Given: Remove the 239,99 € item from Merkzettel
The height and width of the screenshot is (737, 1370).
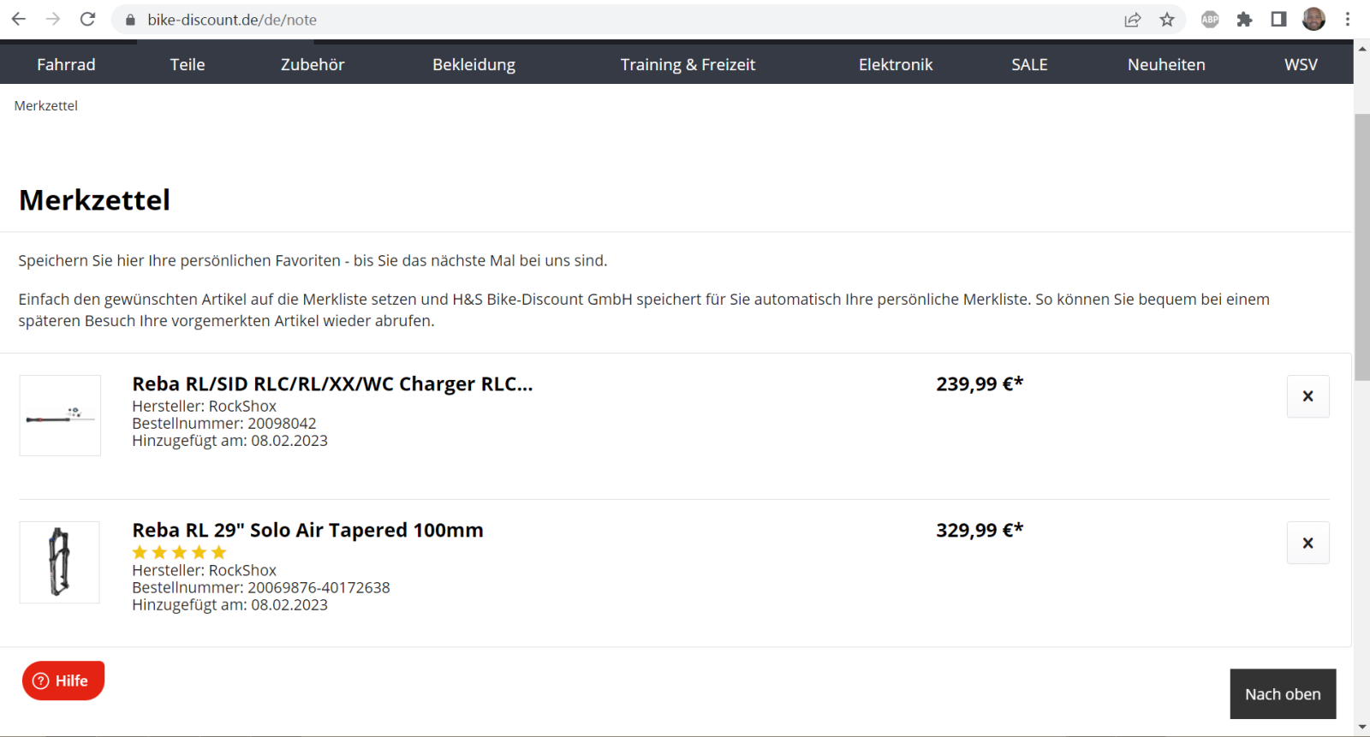Looking at the screenshot, I should click(1307, 396).
